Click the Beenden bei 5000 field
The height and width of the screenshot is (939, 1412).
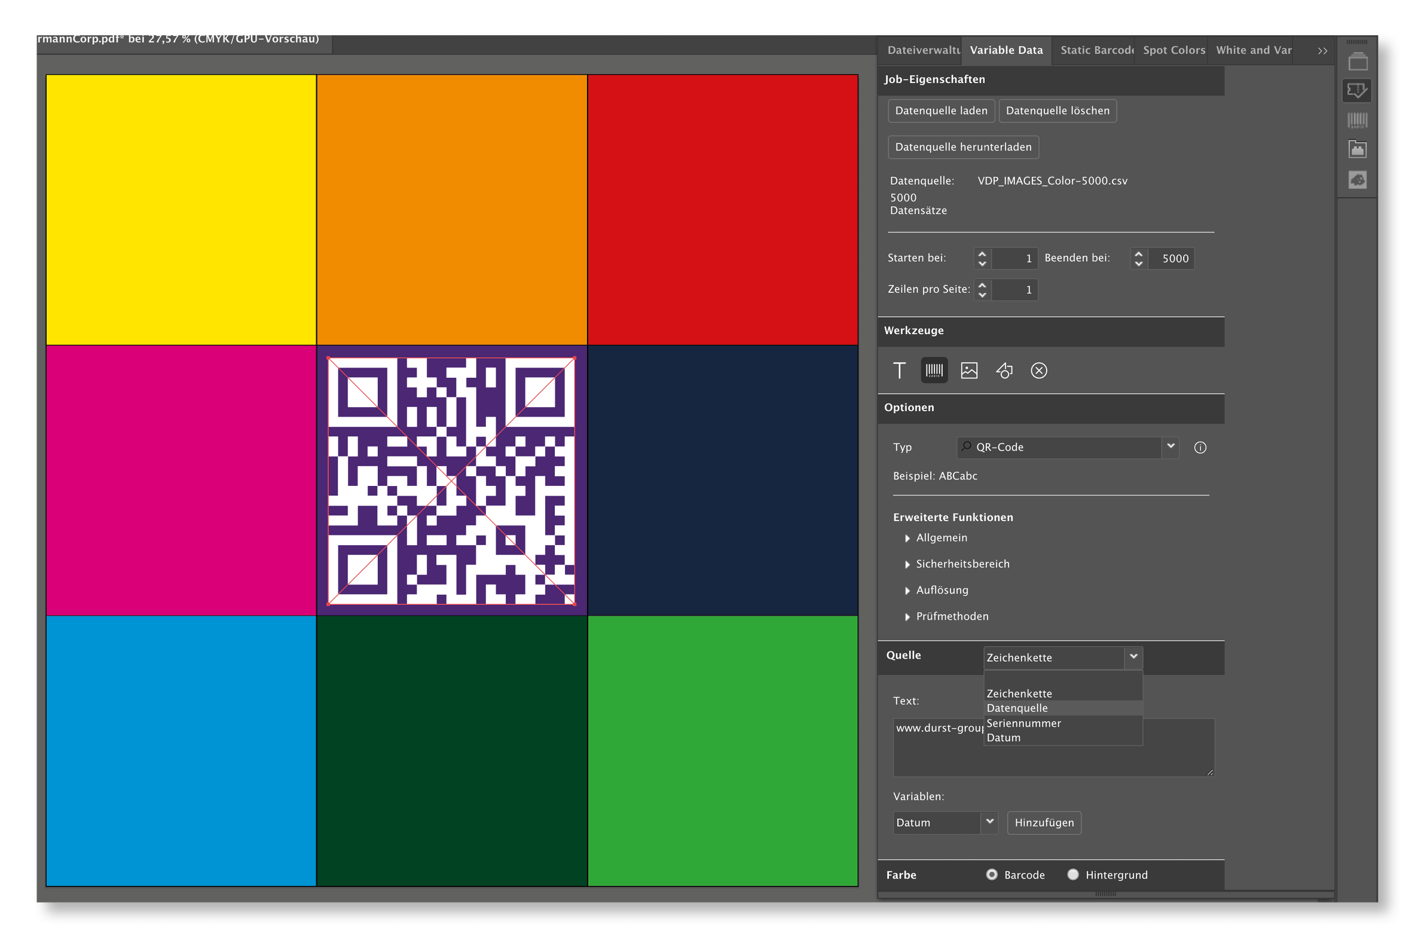tap(1170, 259)
